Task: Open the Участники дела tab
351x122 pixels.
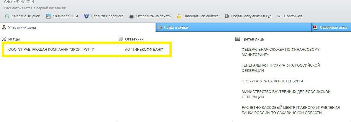Action: point(22,28)
